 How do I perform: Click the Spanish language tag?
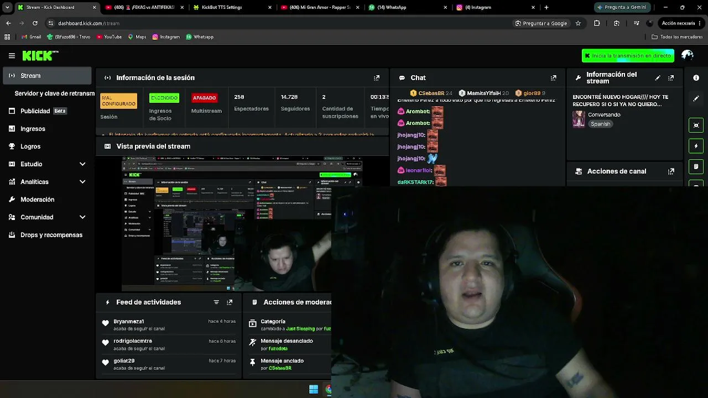click(600, 124)
